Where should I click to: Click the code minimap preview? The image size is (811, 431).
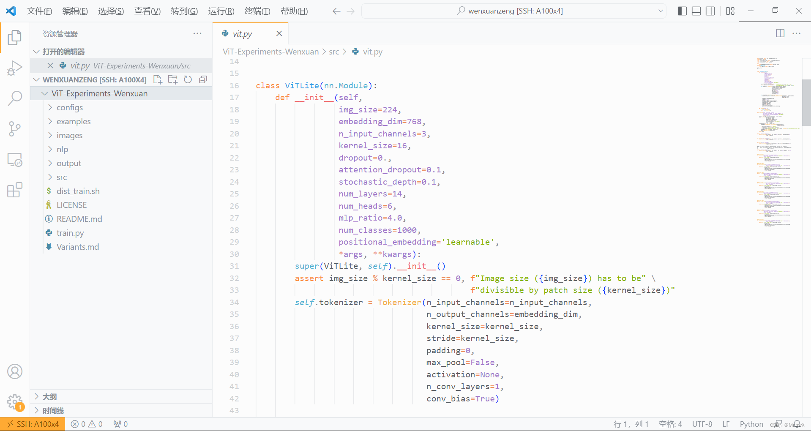(778, 142)
